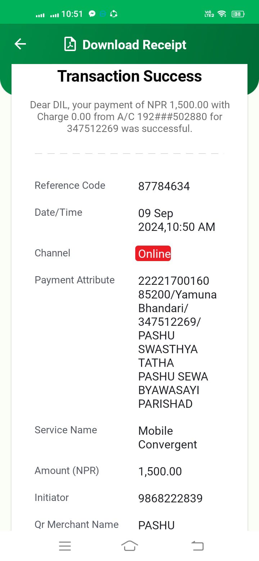Screen dimensions: 259x561
Task: Tap the battery indicator icon
Action: (238, 14)
